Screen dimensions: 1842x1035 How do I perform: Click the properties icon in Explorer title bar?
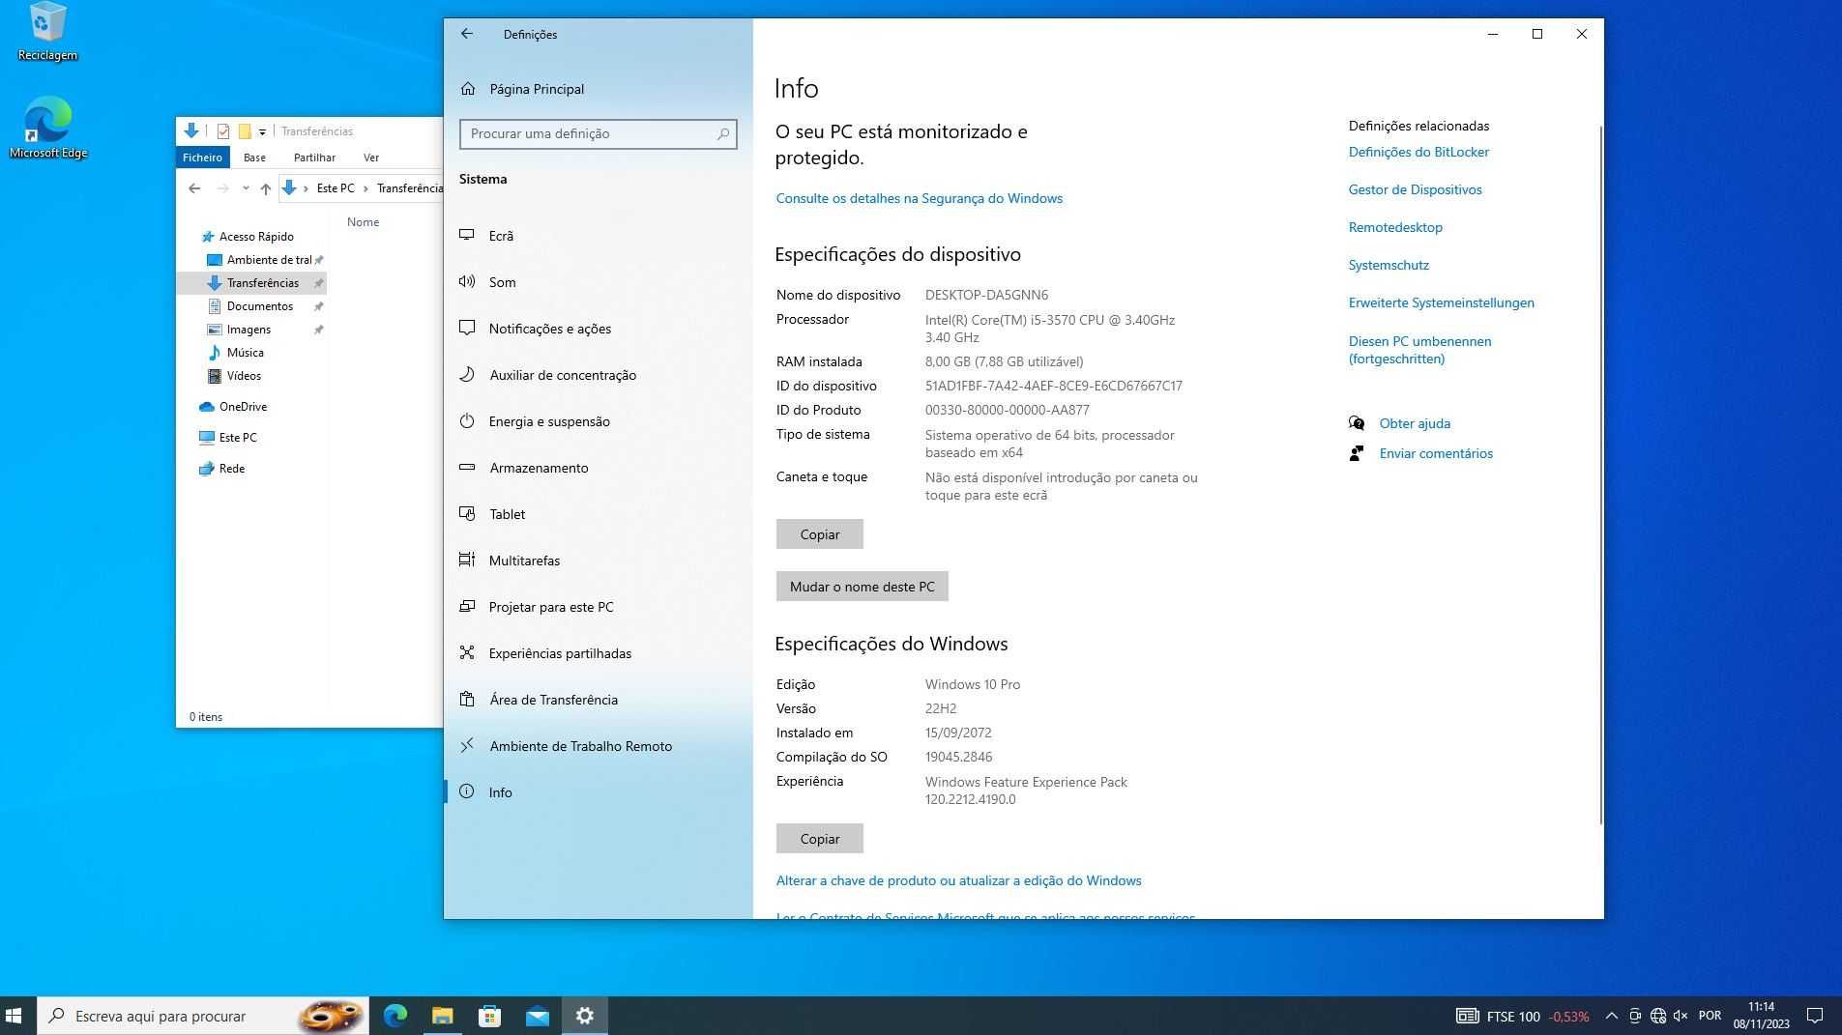[223, 131]
